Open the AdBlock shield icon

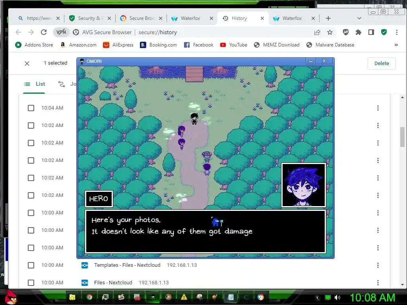point(346,32)
